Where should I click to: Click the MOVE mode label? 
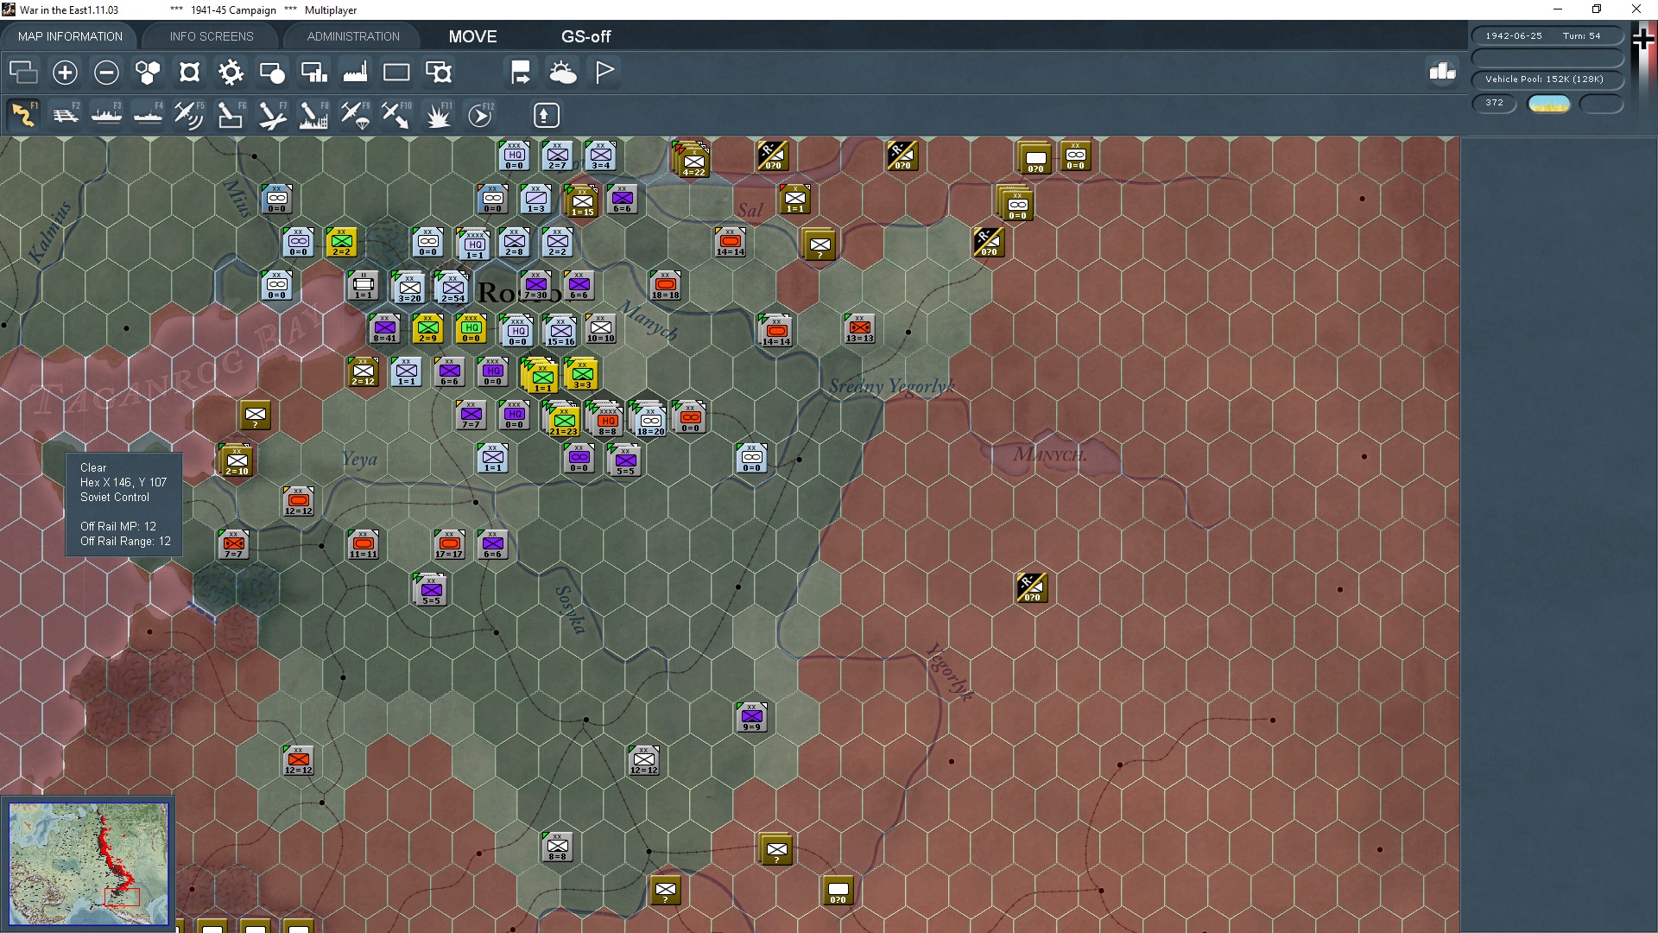click(x=472, y=36)
